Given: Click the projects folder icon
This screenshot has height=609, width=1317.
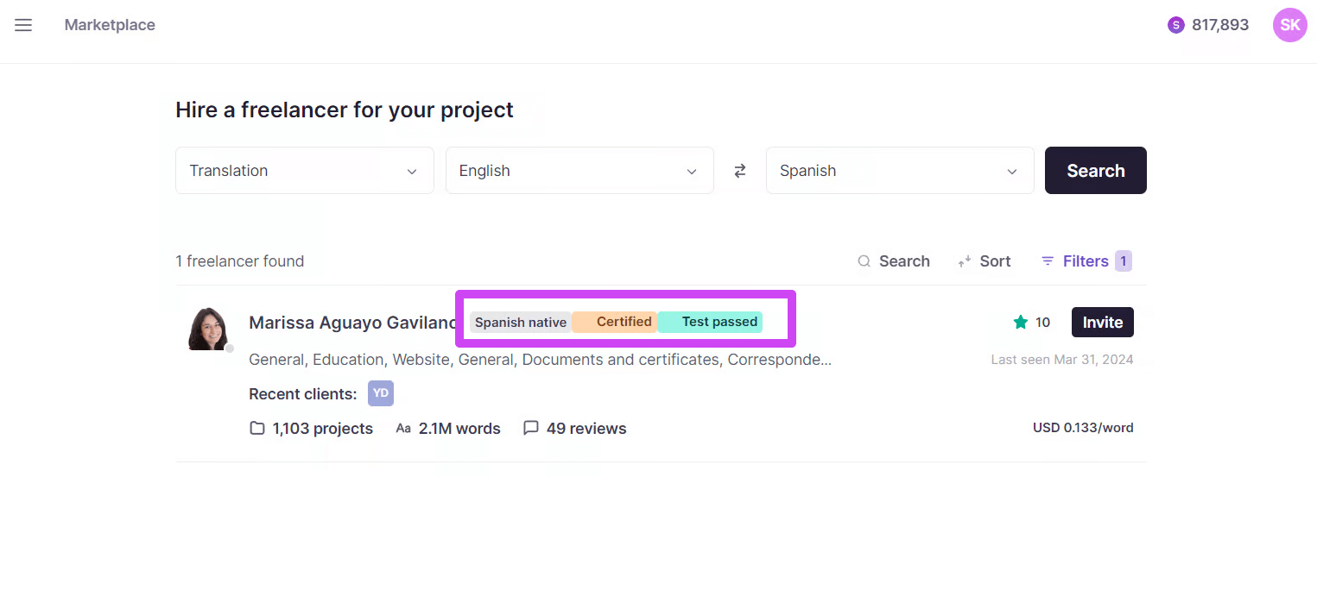Looking at the screenshot, I should tap(257, 429).
